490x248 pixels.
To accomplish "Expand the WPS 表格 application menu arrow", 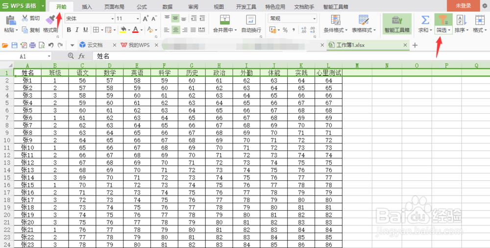I will 43,6.
